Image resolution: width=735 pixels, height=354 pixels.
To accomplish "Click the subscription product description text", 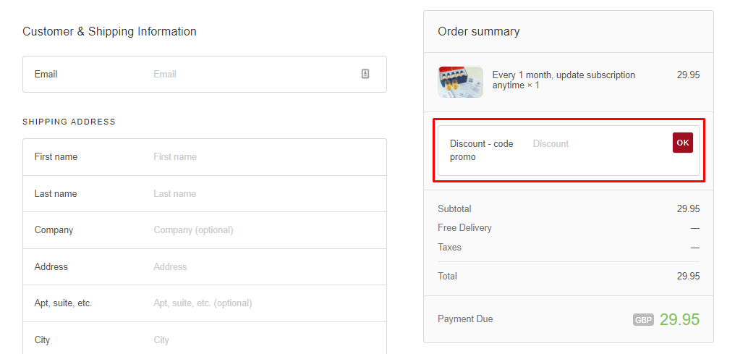I will click(x=564, y=80).
